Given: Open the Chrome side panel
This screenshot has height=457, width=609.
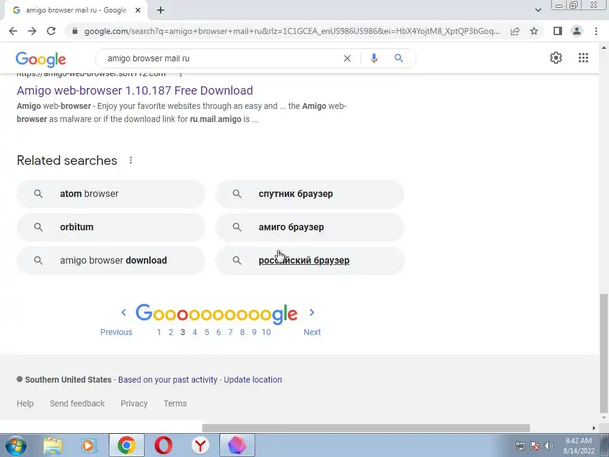Looking at the screenshot, I should (558, 31).
